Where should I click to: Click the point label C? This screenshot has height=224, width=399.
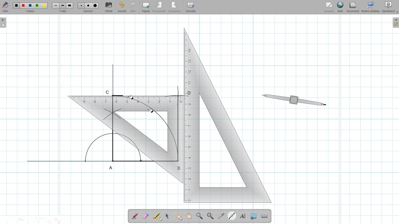point(107,92)
